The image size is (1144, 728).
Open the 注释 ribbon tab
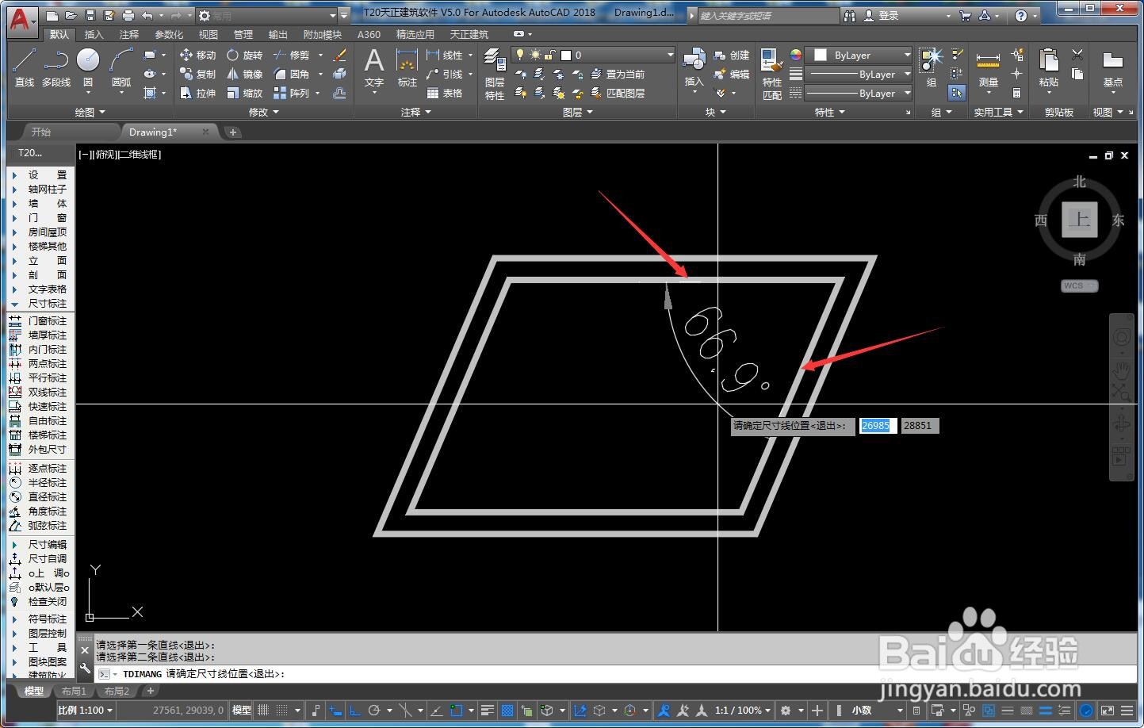tap(128, 34)
